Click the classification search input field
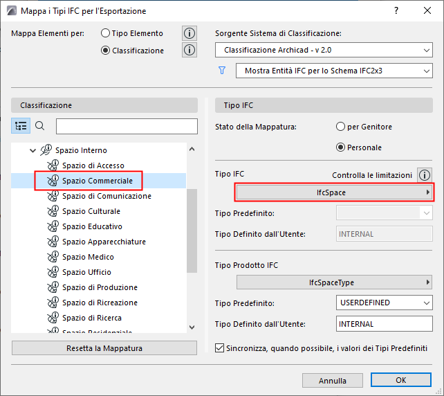444x396 pixels. pos(127,126)
